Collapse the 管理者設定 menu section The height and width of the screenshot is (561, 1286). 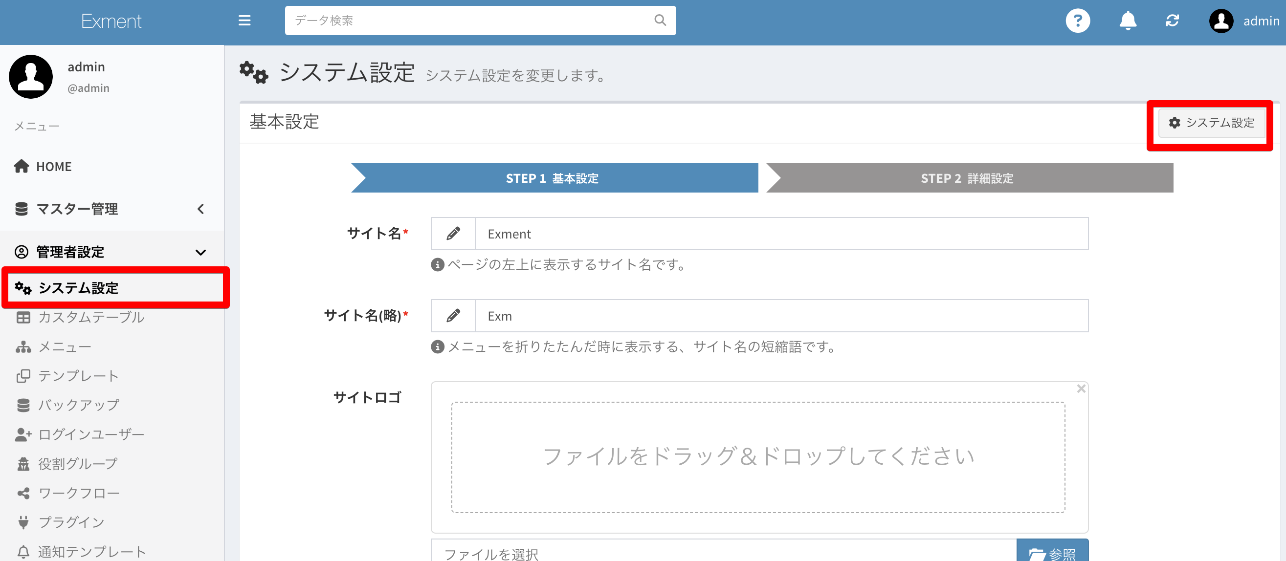point(200,252)
